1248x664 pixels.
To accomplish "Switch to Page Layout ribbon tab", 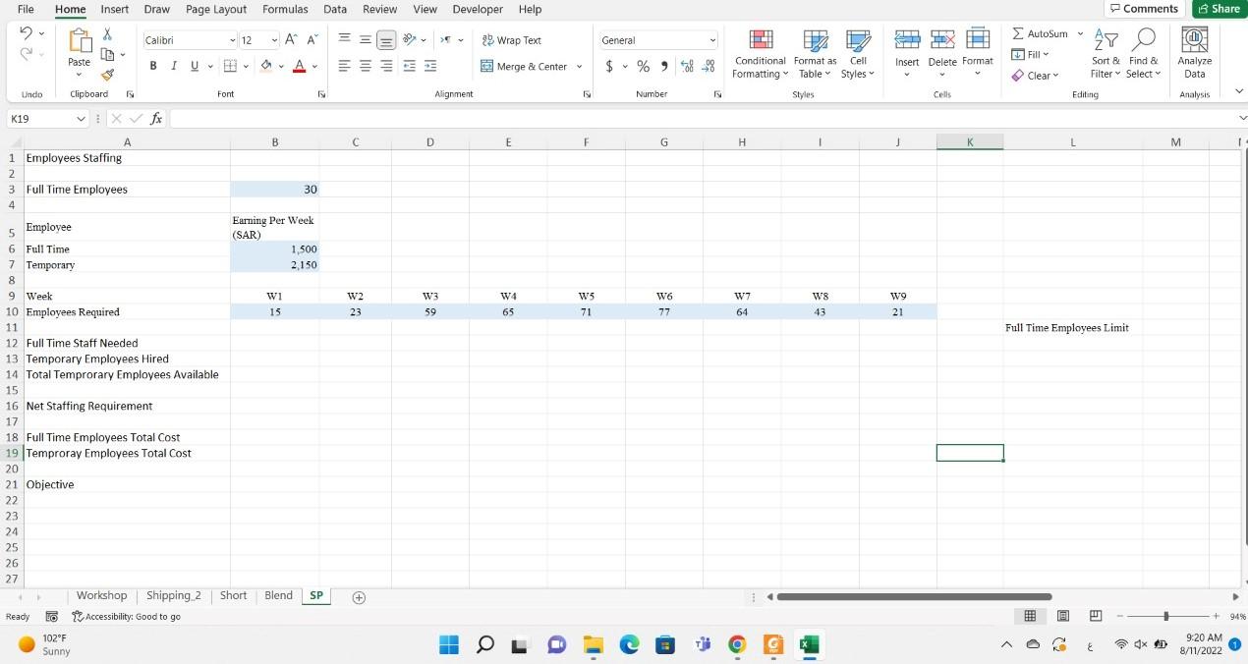I will click(216, 9).
